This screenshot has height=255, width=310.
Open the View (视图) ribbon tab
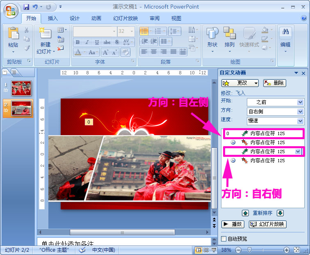176,18
